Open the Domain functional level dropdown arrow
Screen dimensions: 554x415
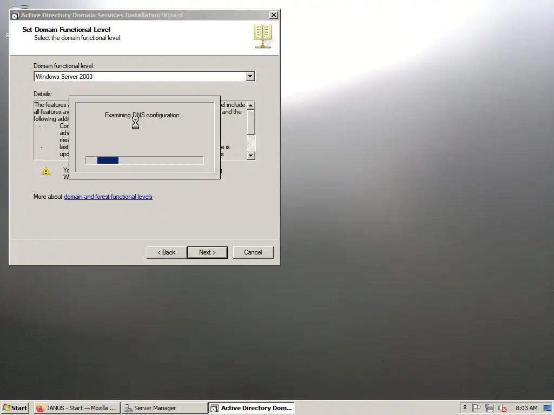point(250,76)
